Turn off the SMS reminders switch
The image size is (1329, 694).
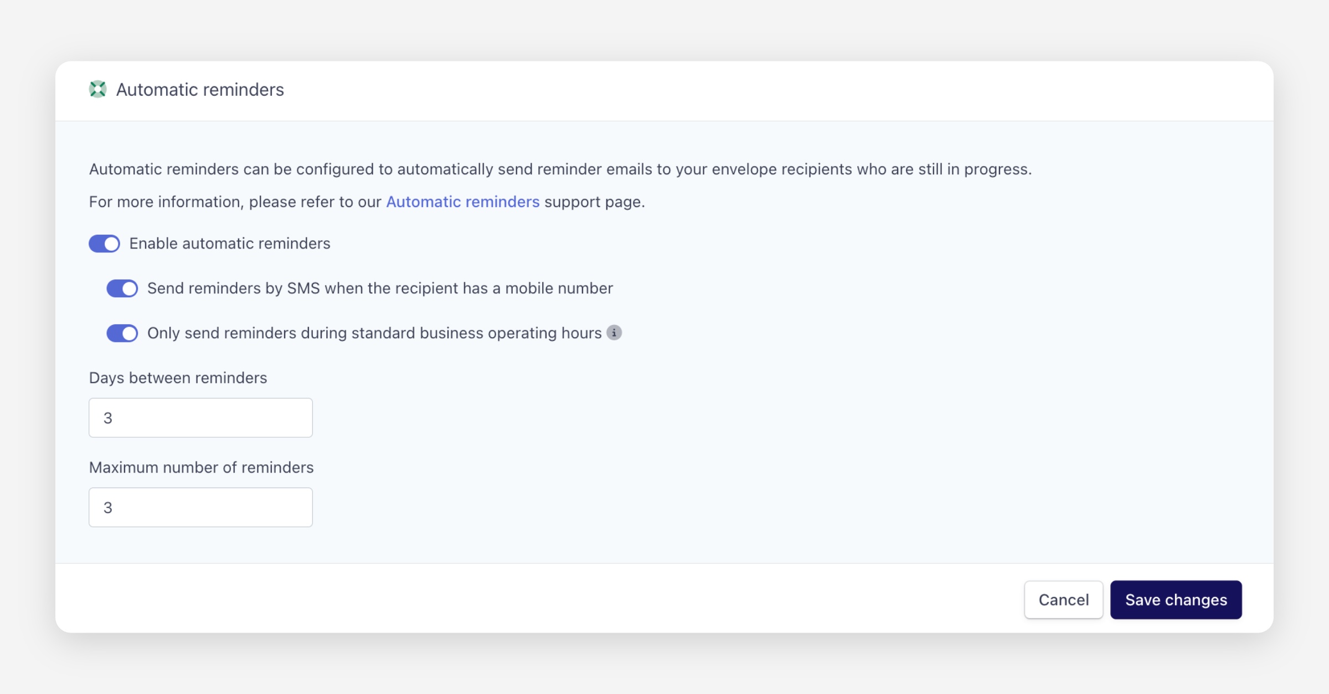(122, 288)
